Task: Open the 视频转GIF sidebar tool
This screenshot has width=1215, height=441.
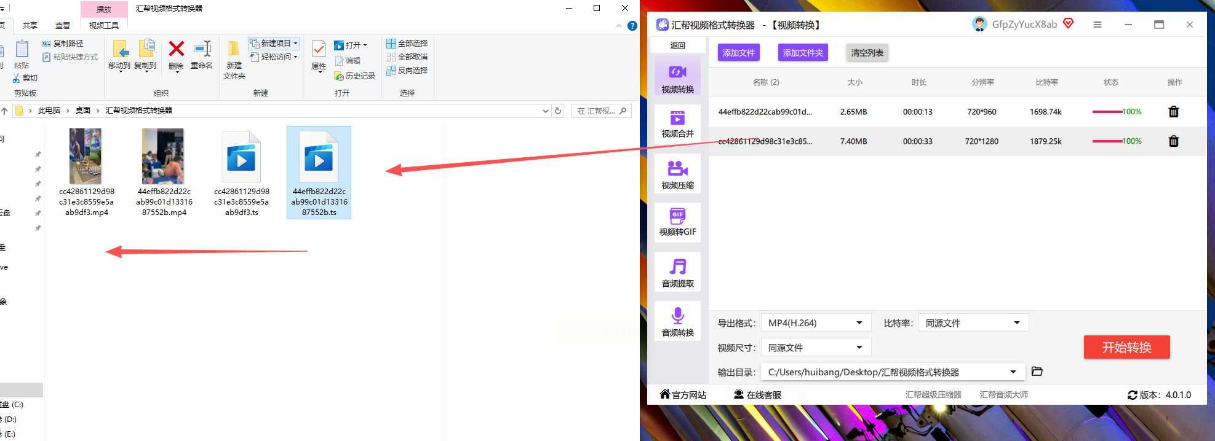Action: (677, 222)
